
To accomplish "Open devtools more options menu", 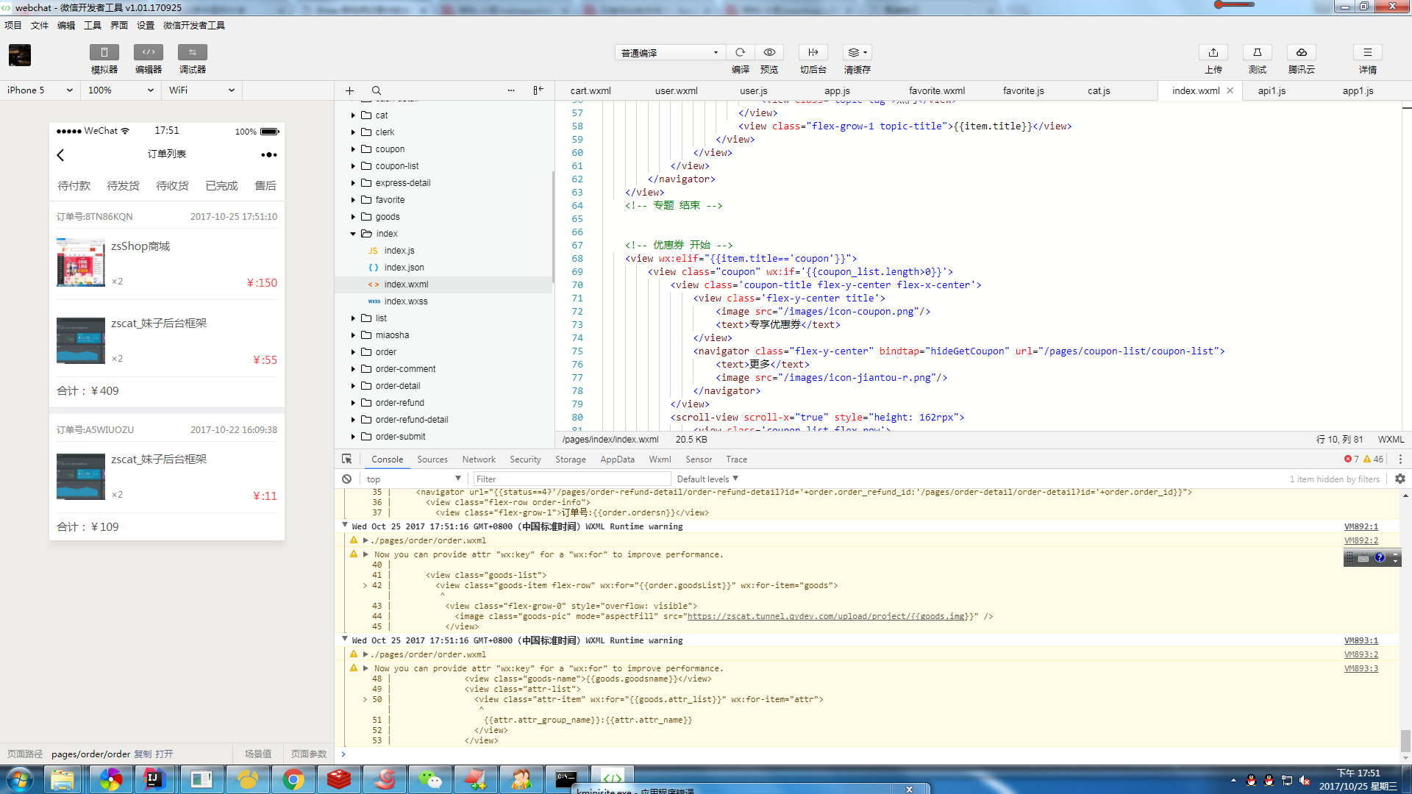I will coord(1400,459).
